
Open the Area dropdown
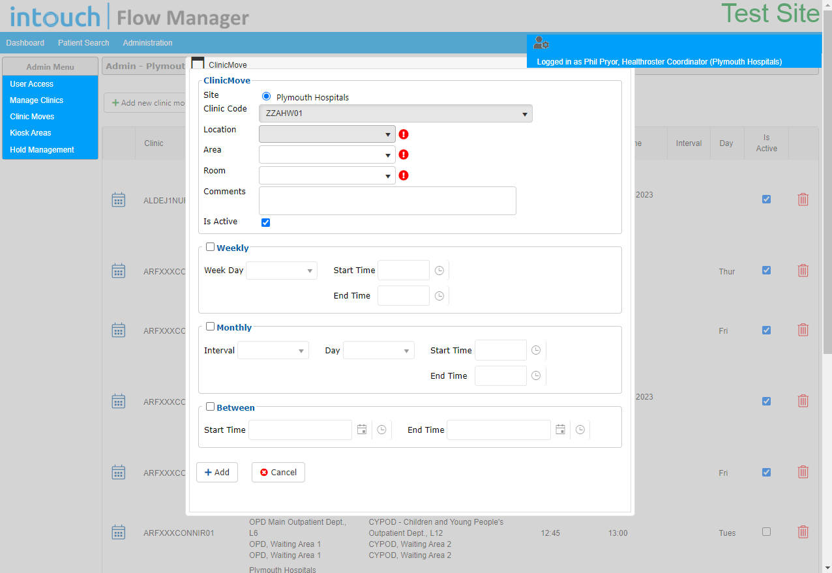(327, 154)
